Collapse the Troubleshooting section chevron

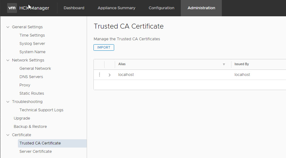[8, 102]
